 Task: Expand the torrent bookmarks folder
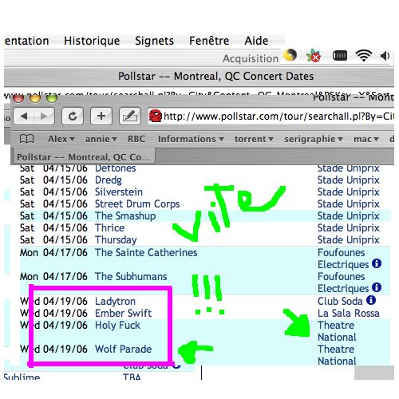pos(254,139)
